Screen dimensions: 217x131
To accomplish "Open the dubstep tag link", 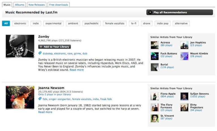I will click(x=47, y=53).
